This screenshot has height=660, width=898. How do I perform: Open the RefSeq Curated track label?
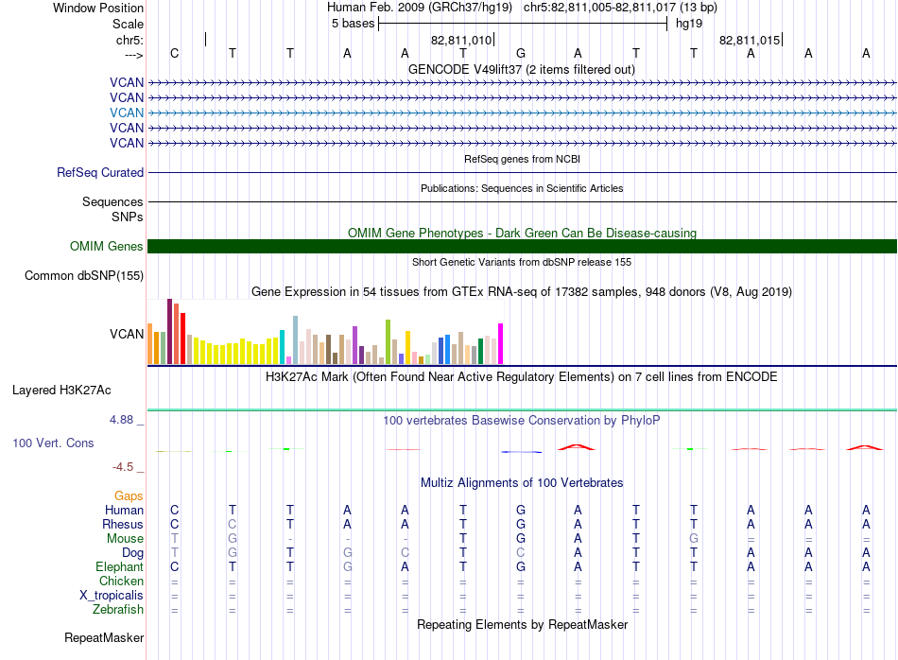tap(100, 173)
